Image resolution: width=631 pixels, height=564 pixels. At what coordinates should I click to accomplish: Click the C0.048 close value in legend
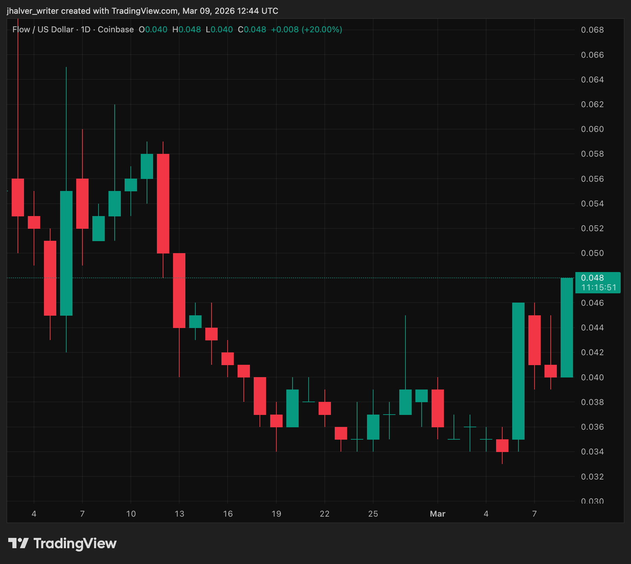tap(252, 30)
